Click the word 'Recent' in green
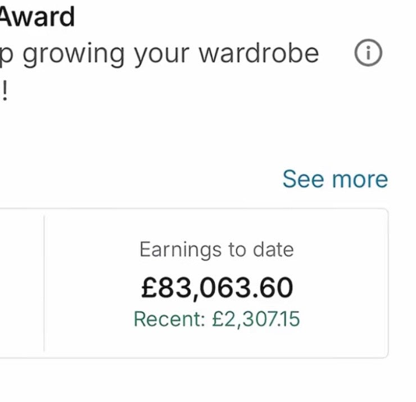The width and height of the screenshot is (416, 402). 168,319
